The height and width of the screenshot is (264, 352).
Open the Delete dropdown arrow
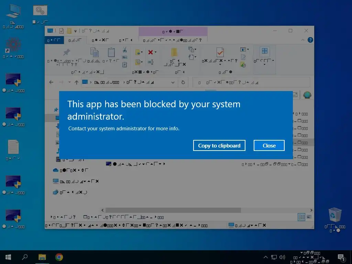tap(156, 52)
